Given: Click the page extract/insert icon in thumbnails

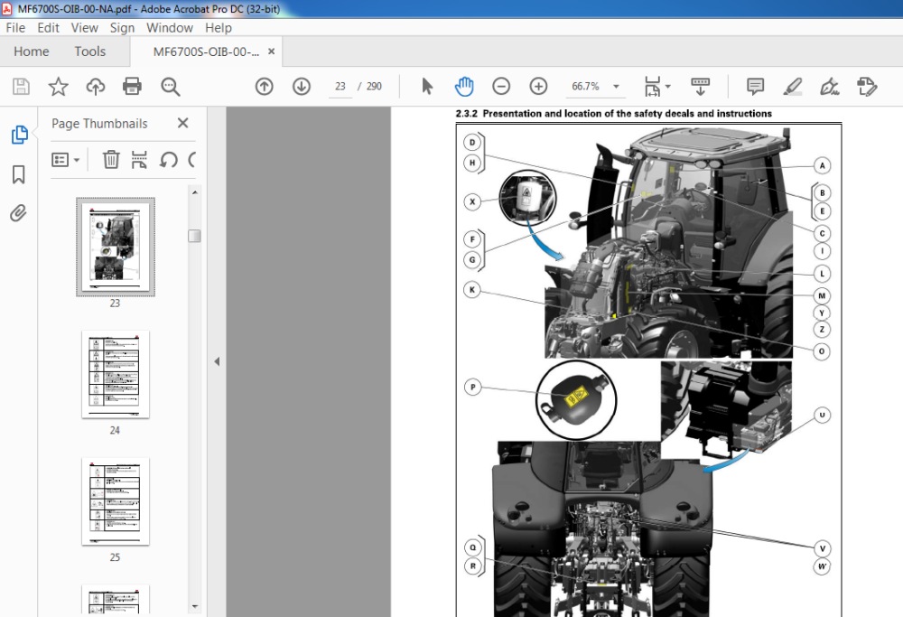Looking at the screenshot, I should coord(139,160).
